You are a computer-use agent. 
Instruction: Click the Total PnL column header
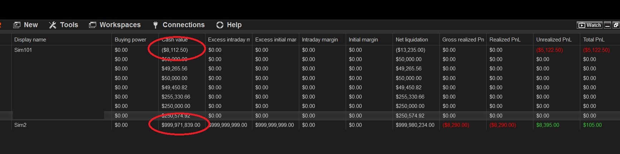tap(594, 40)
